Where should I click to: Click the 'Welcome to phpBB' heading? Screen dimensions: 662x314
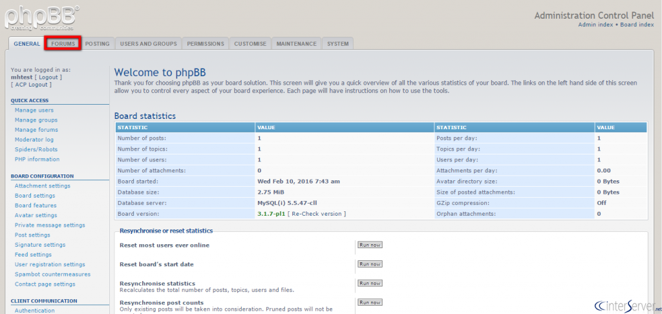click(160, 72)
